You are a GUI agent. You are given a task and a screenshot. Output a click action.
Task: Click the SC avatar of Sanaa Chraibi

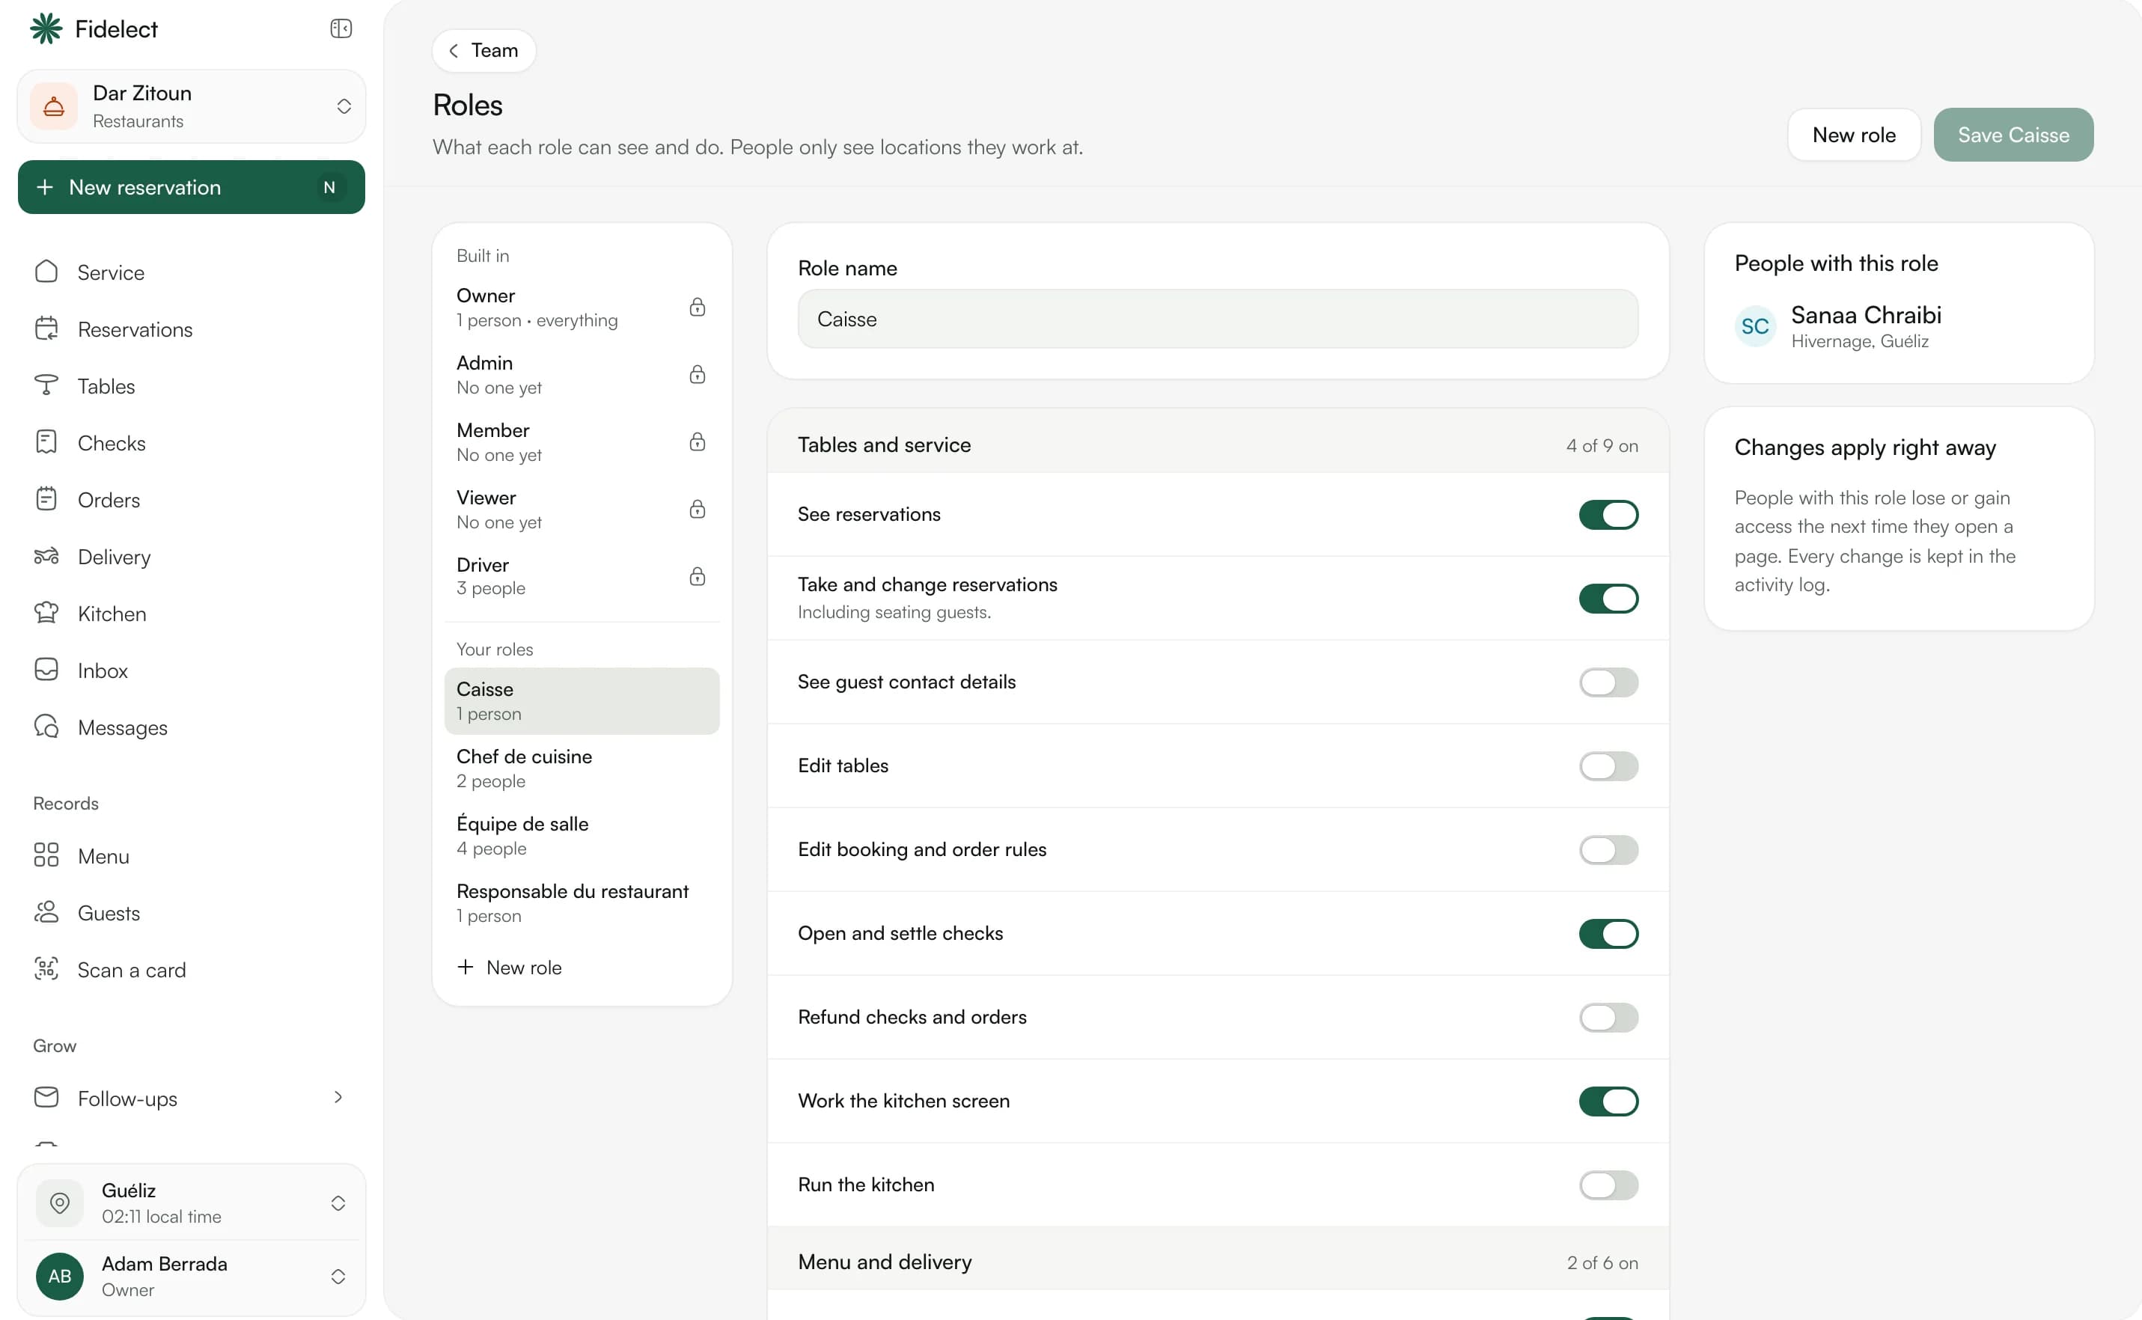point(1755,326)
